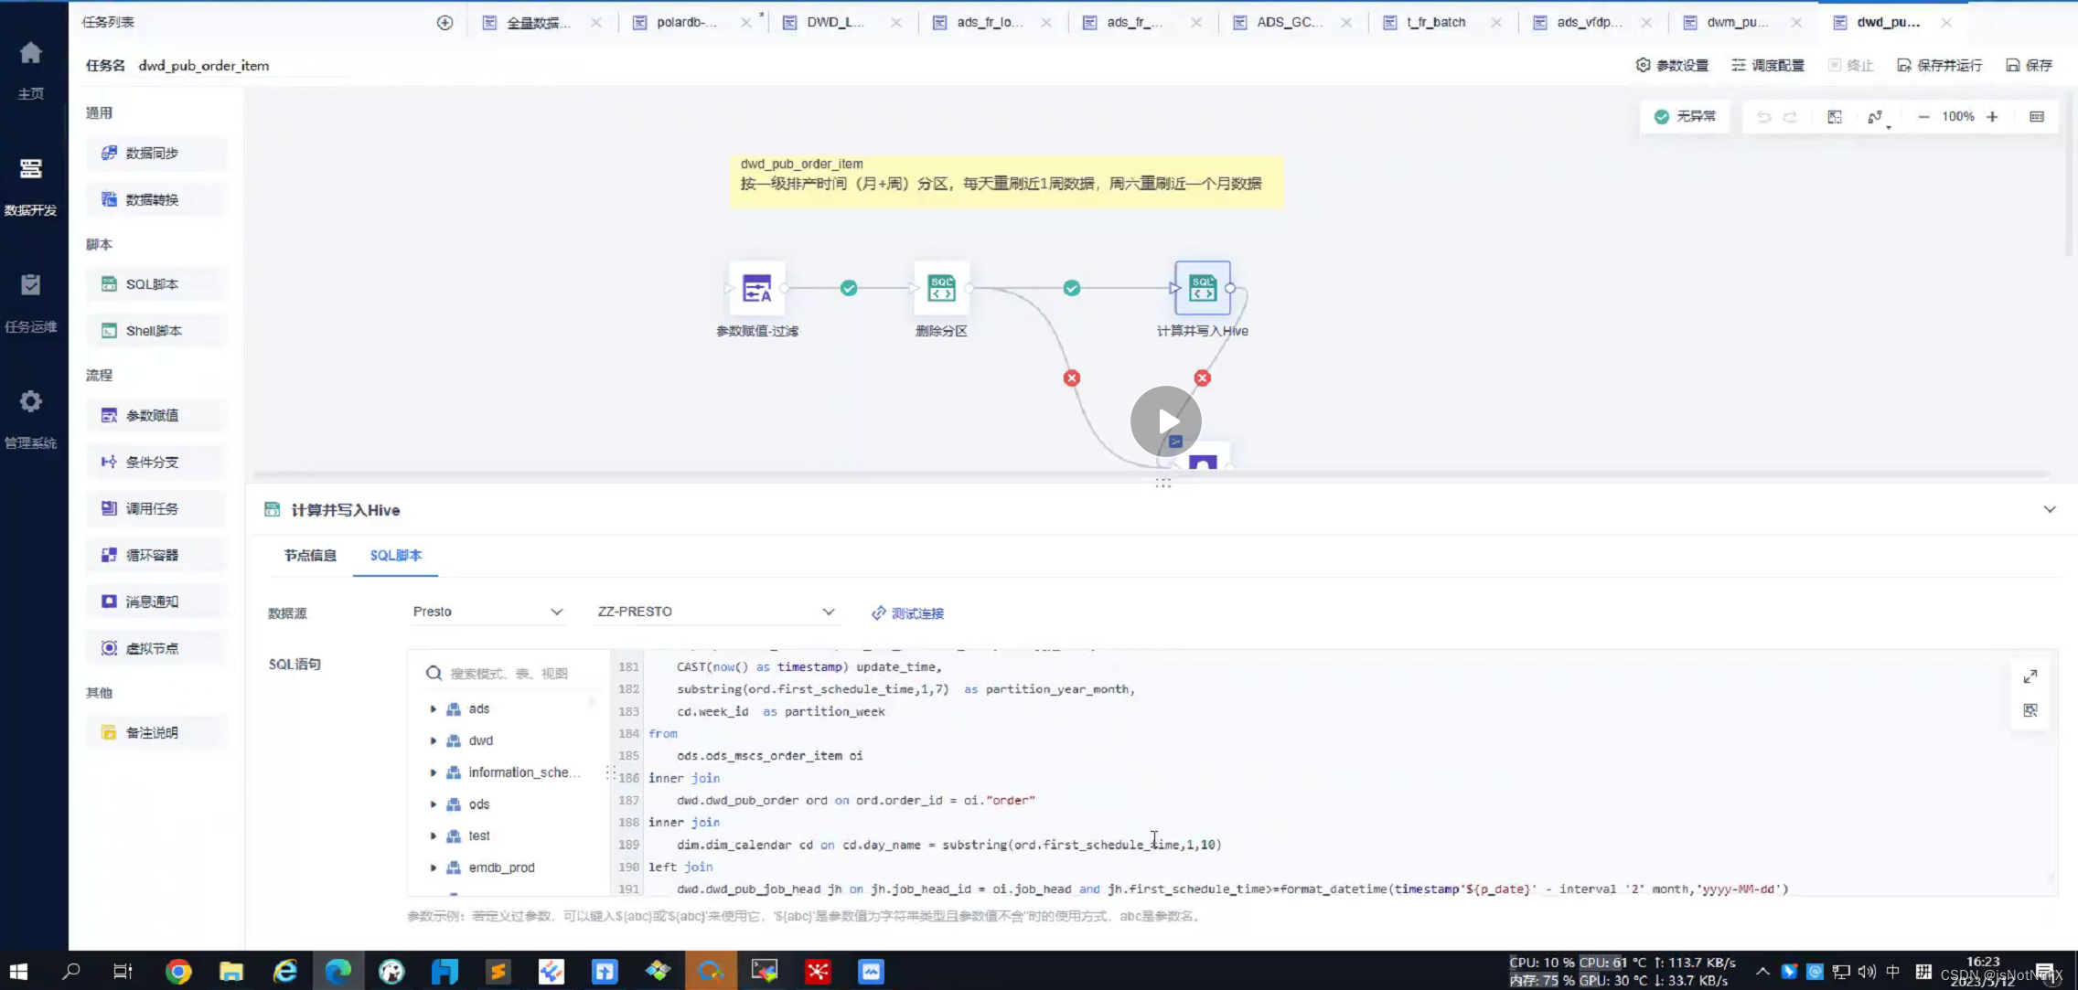The width and height of the screenshot is (2078, 990).
Task: Switch to the SQL脚本 tab
Action: pyautogui.click(x=396, y=556)
